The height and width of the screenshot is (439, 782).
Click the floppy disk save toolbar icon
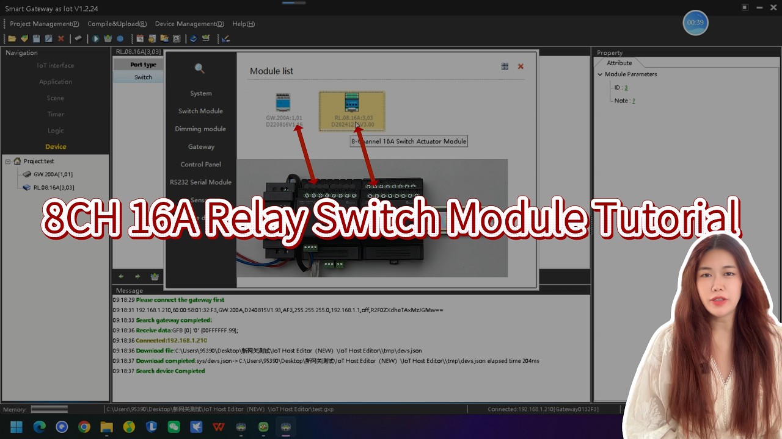36,38
